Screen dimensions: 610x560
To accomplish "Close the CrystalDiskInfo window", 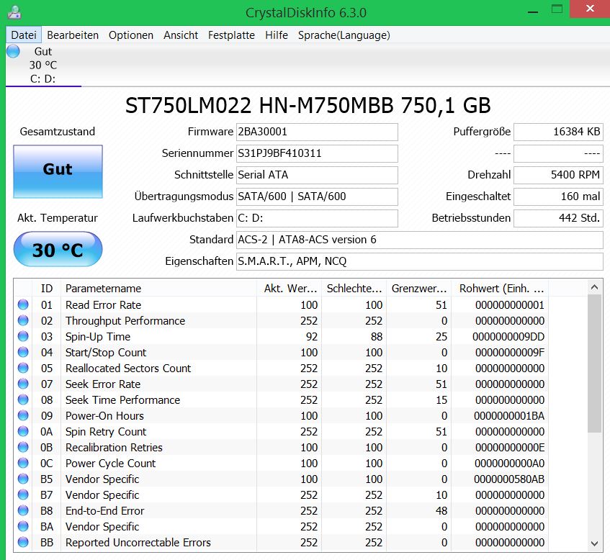I will click(x=590, y=9).
